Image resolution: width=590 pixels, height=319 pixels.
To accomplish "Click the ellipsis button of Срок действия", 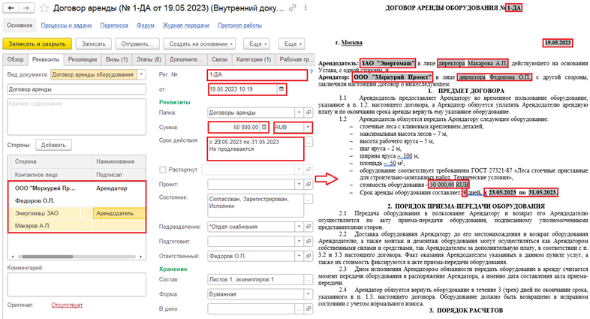I will click(x=309, y=143).
